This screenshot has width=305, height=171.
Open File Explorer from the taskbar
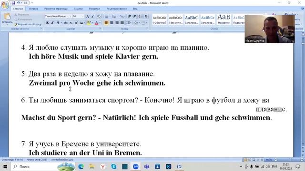92,167
